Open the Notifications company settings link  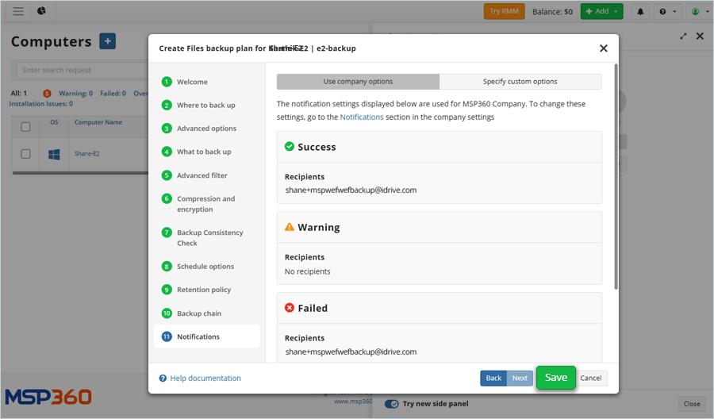(361, 117)
